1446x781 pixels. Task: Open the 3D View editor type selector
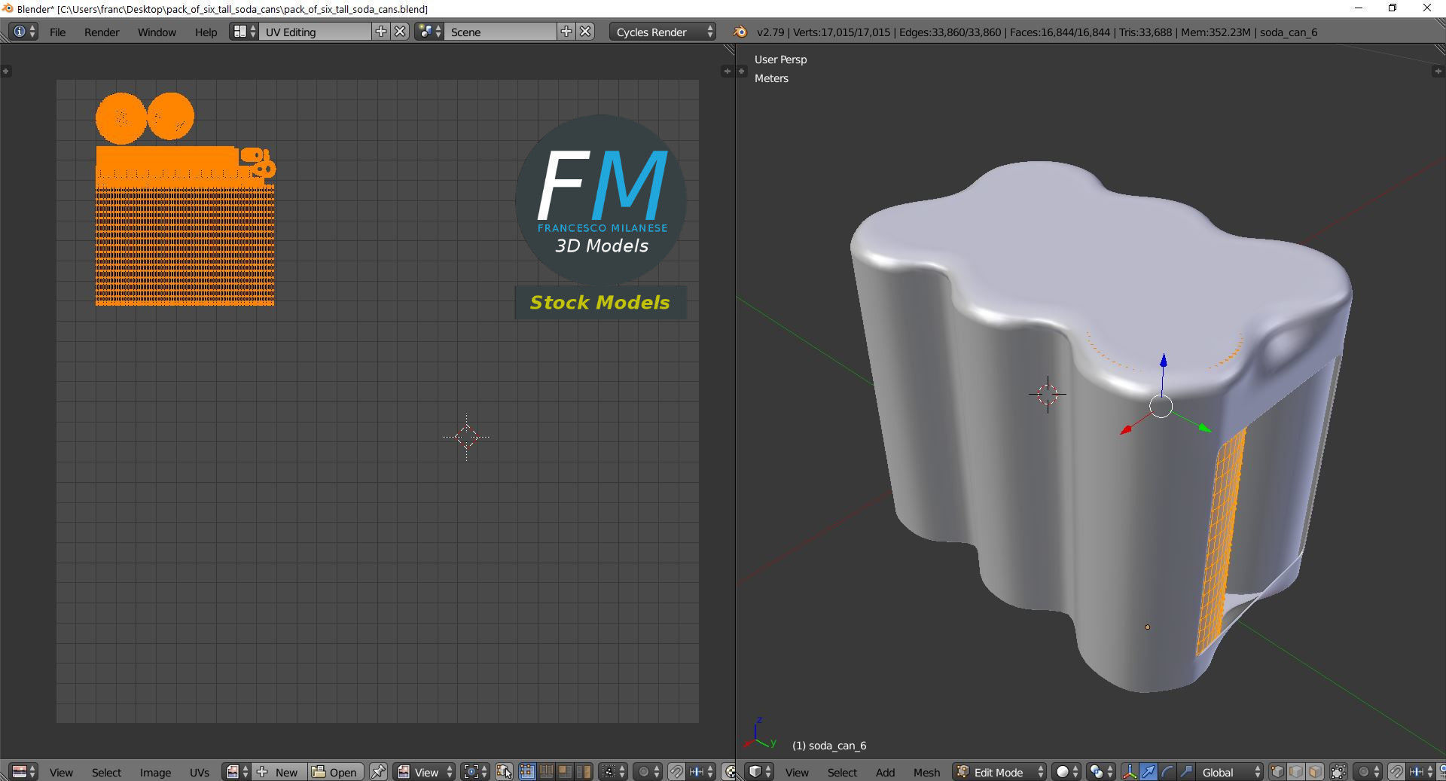[759, 772]
